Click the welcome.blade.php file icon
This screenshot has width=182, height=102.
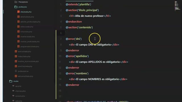point(16,76)
